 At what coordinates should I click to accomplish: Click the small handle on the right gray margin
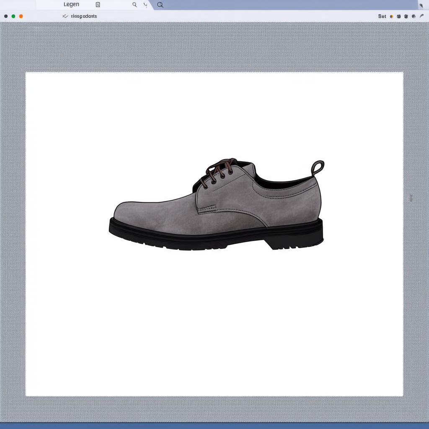point(411,198)
